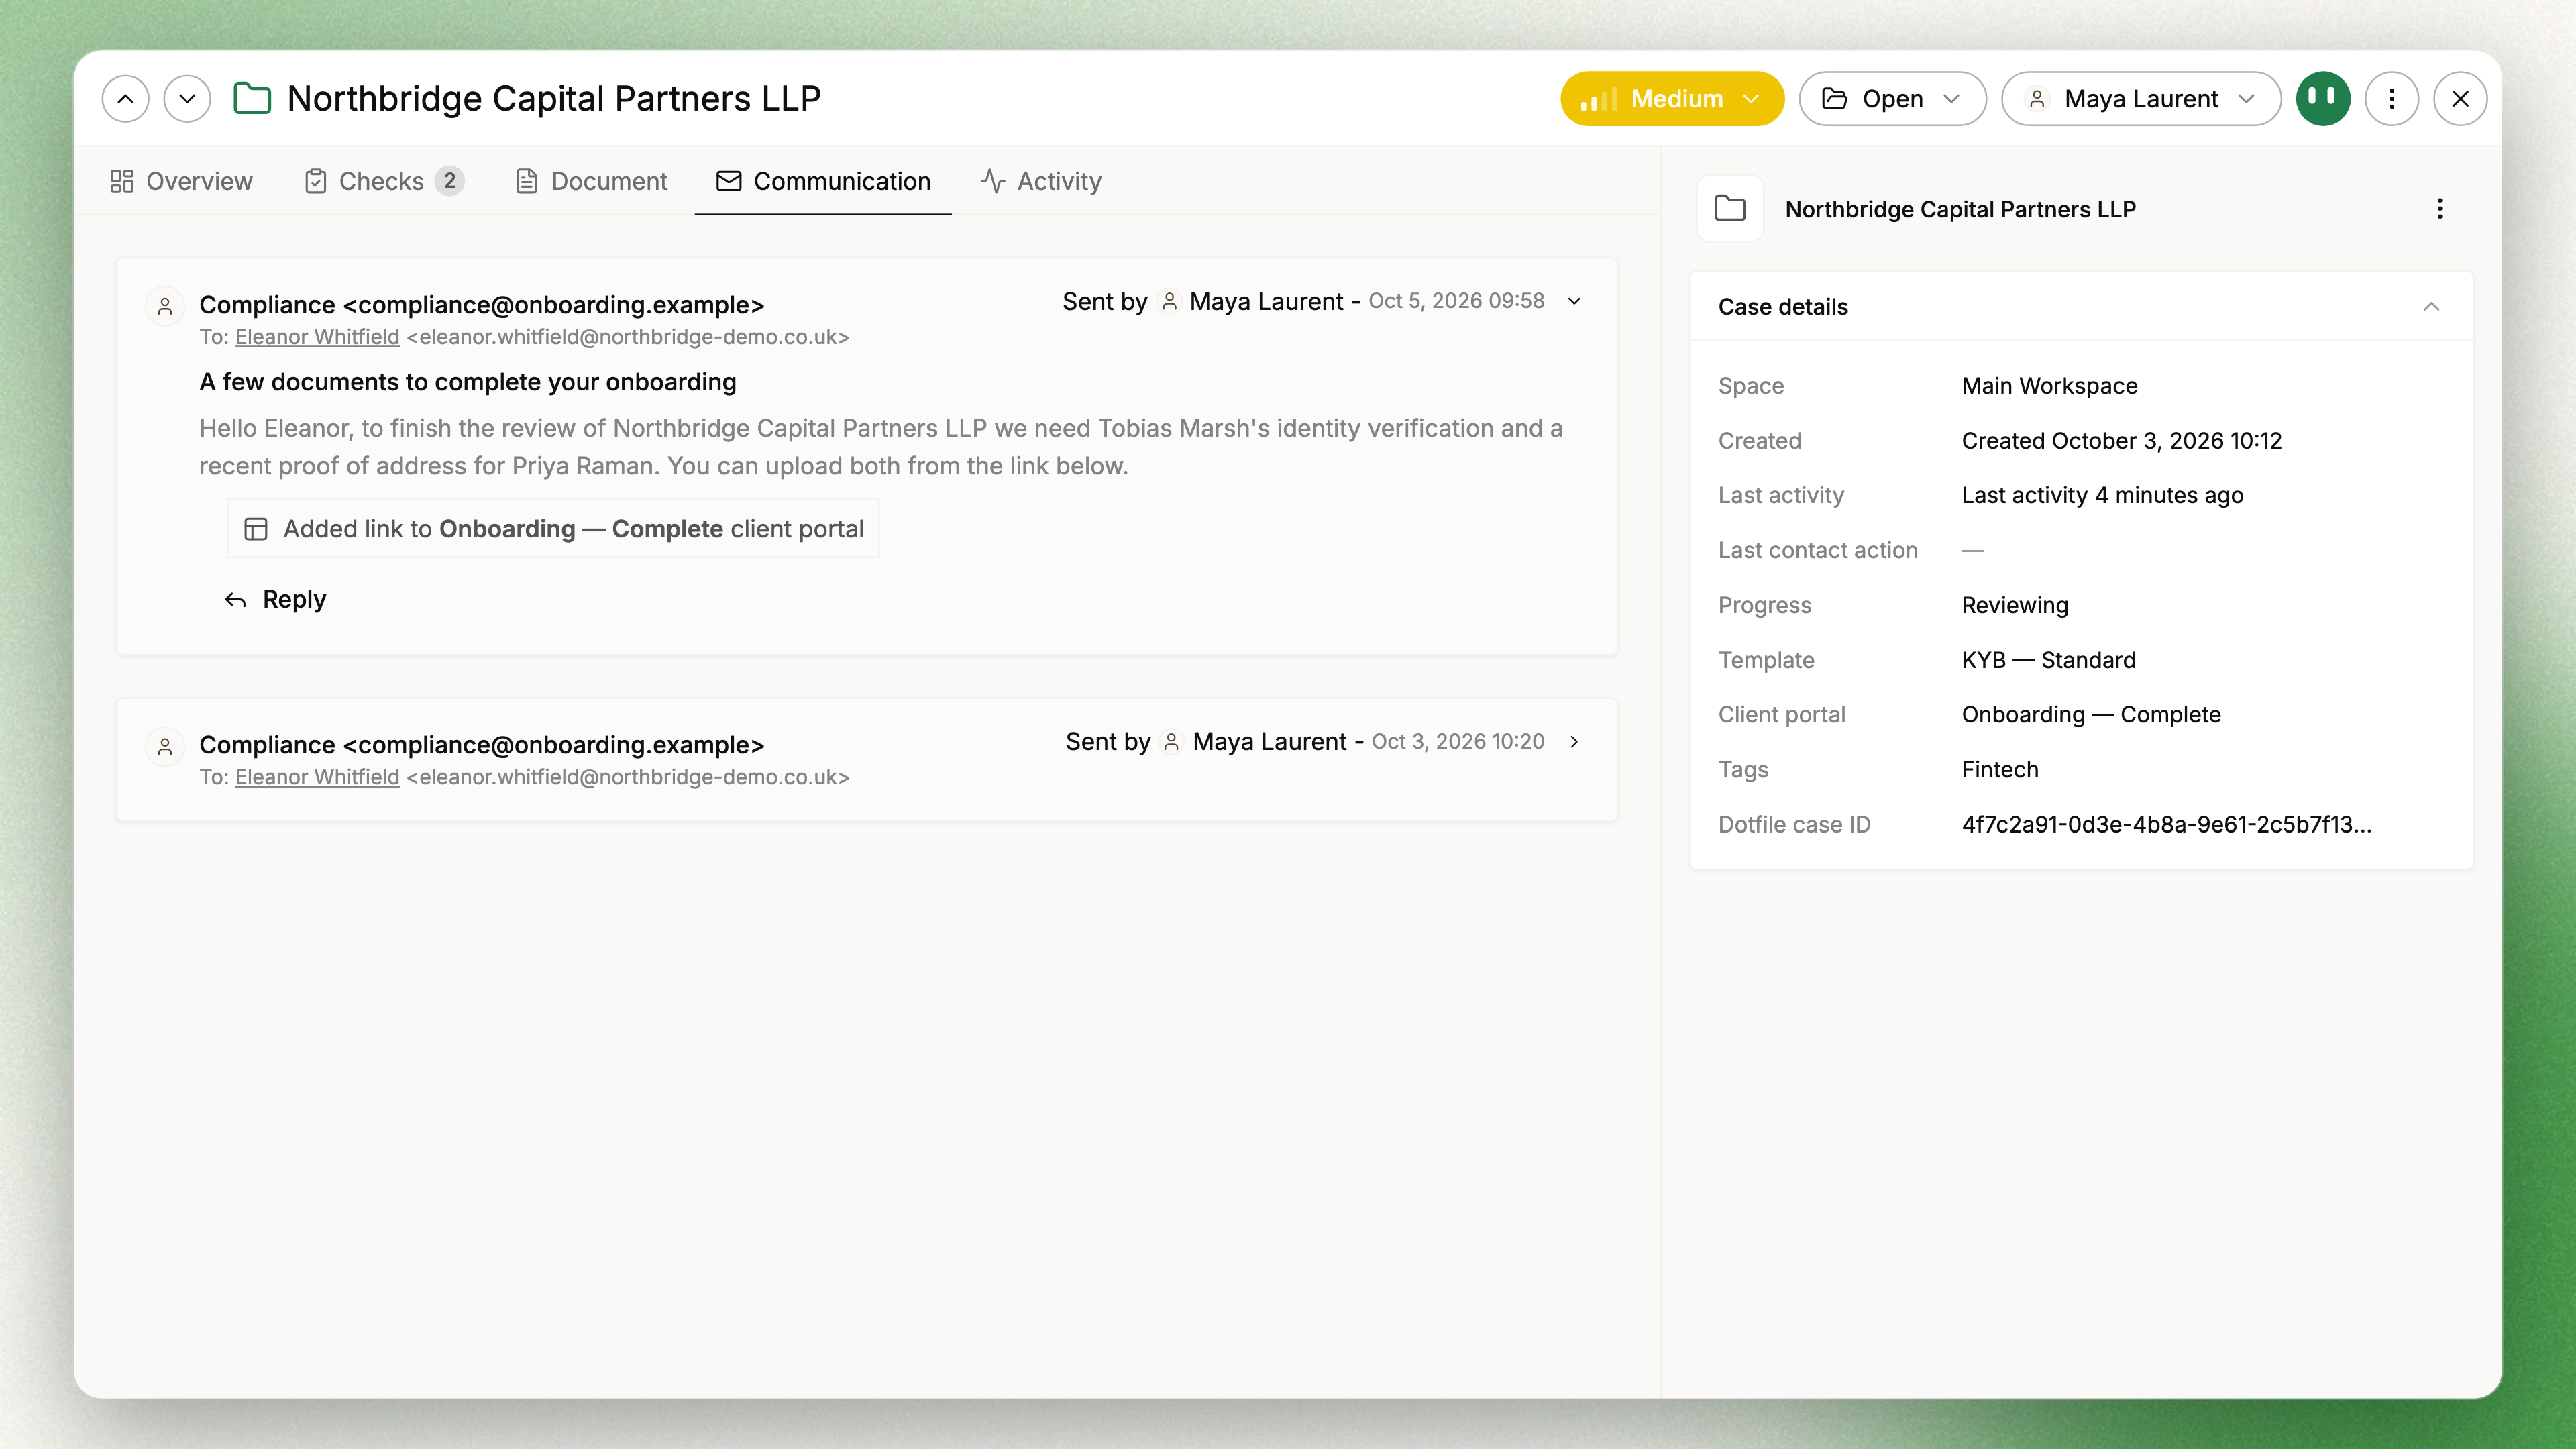Image resolution: width=2576 pixels, height=1449 pixels.
Task: Click sender avatar icon on Oct 3 email
Action: pos(165,746)
